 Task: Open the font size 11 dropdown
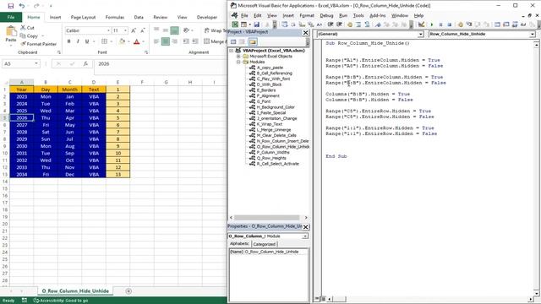tap(125, 30)
